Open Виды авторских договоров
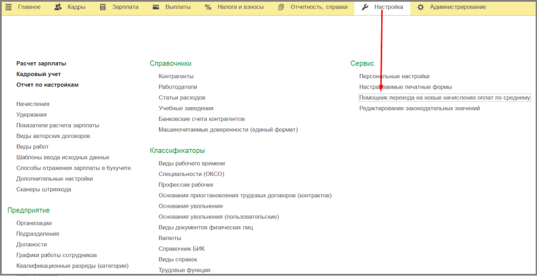Image resolution: width=537 pixels, height=276 pixels. pyautogui.click(x=53, y=136)
